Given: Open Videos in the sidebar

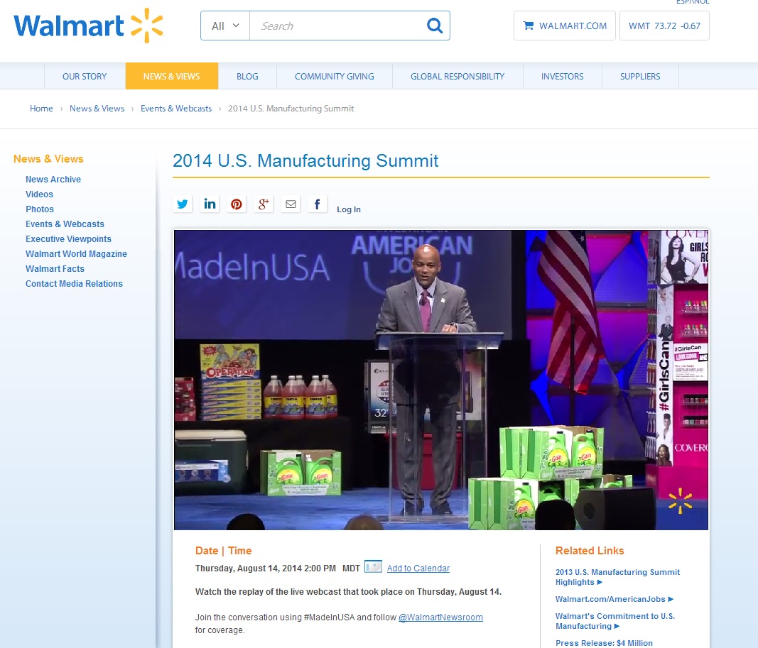Looking at the screenshot, I should 39,194.
